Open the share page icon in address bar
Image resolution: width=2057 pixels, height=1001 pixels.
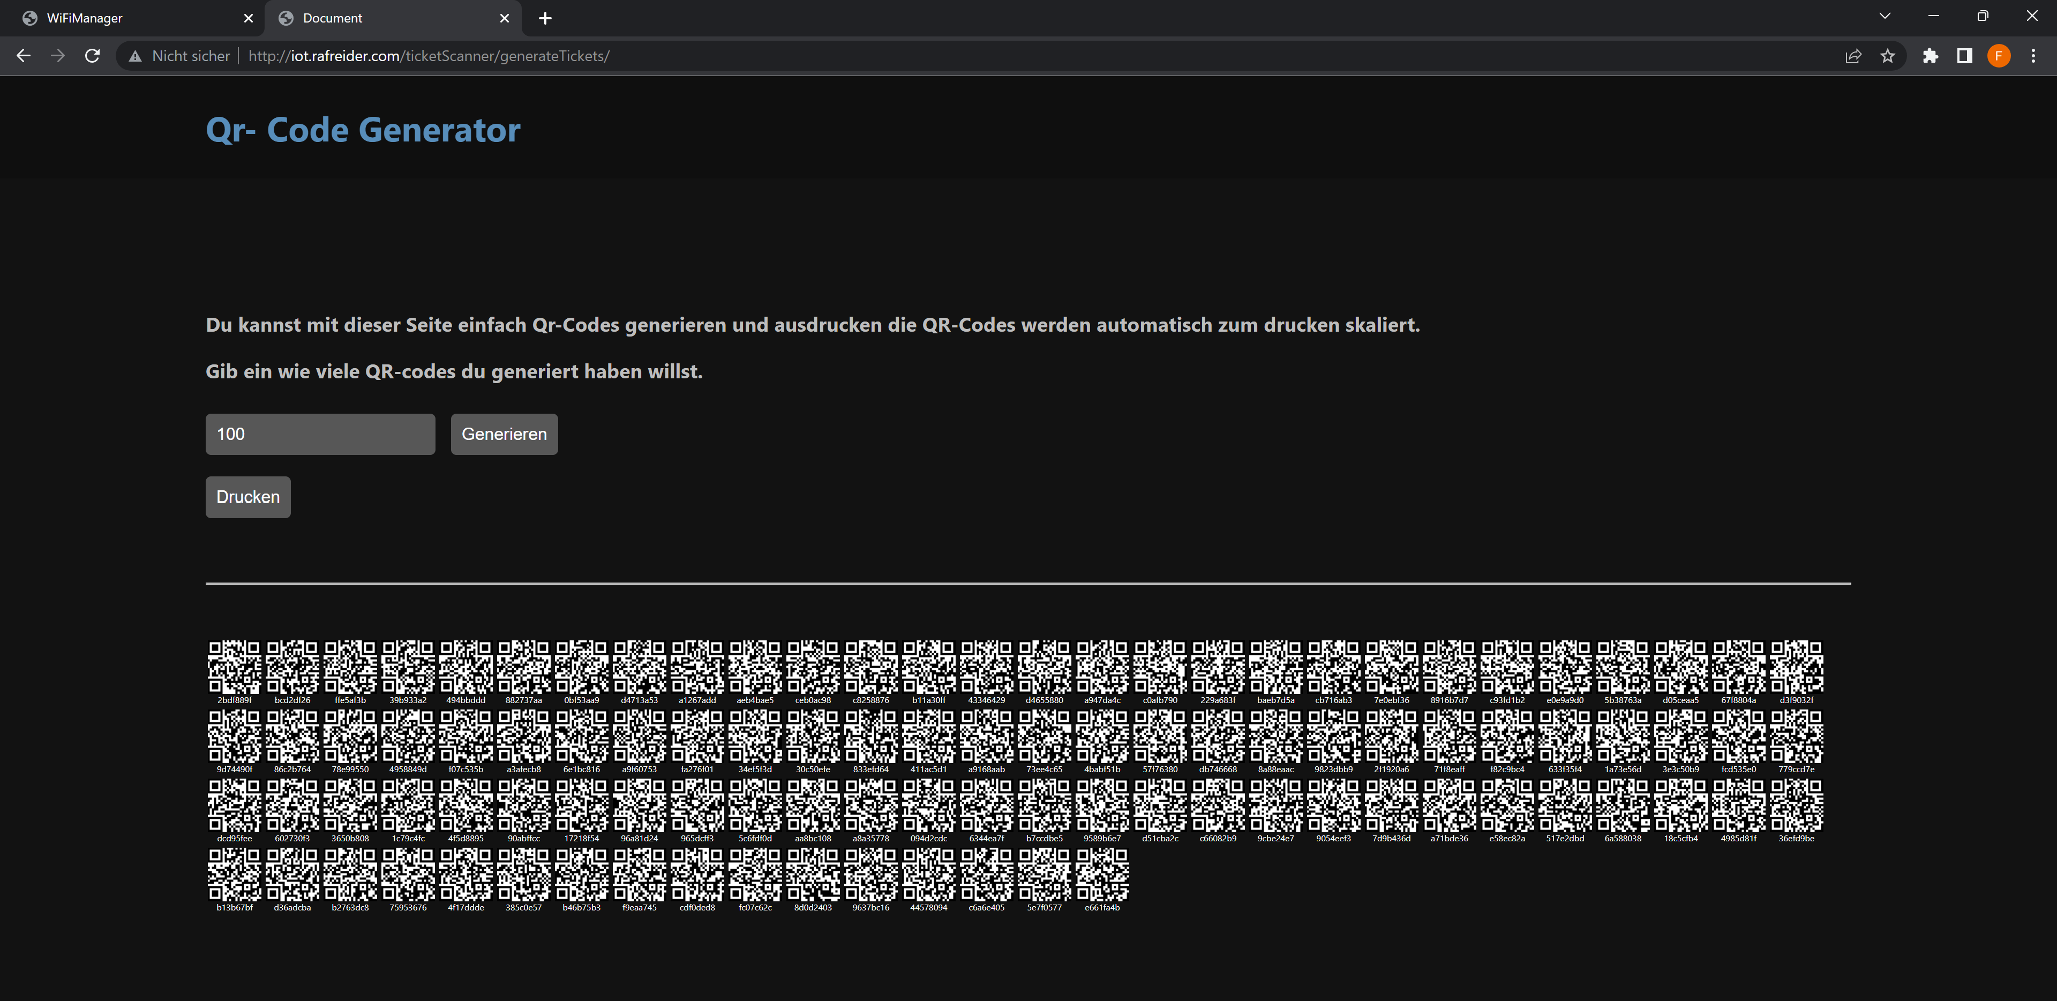point(1853,56)
